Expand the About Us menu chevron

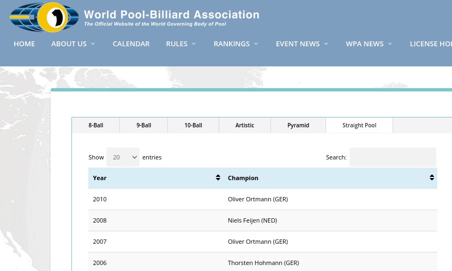coord(93,44)
